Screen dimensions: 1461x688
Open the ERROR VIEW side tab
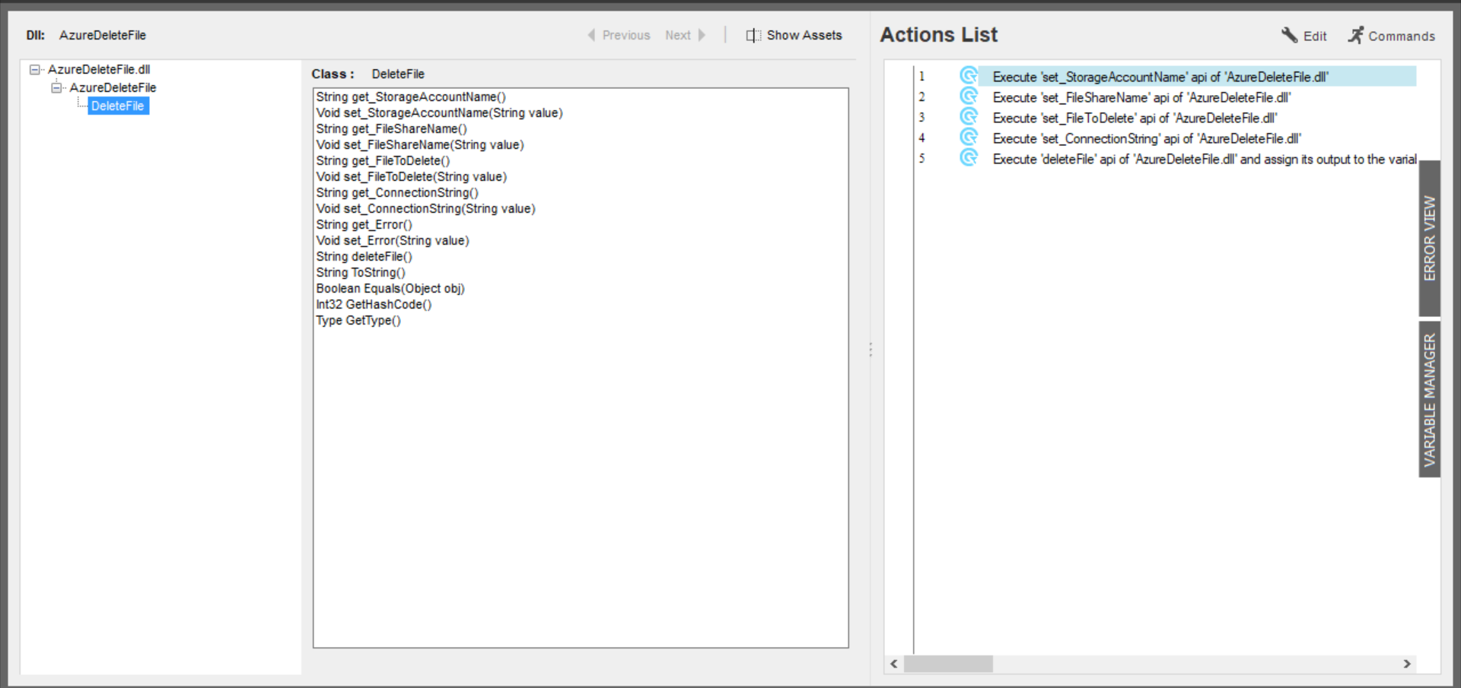[1429, 238]
